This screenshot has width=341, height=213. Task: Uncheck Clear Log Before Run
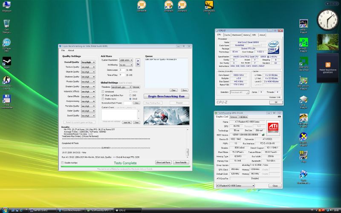pyautogui.click(x=103, y=95)
